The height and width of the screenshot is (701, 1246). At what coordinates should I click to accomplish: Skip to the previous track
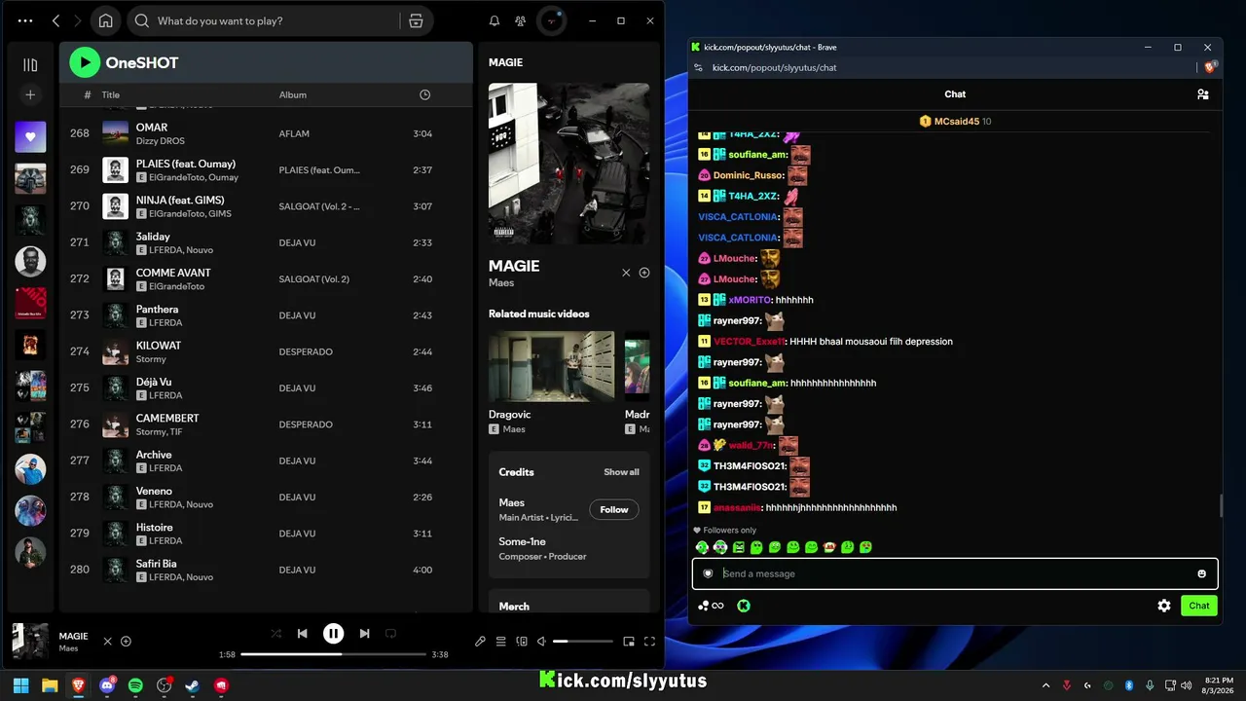coord(302,634)
